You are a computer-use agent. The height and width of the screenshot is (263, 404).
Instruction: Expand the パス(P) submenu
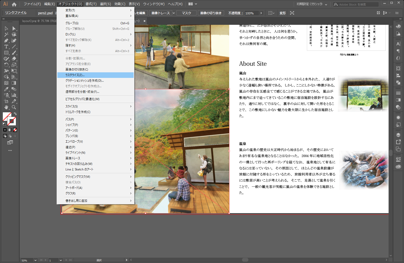[96, 119]
